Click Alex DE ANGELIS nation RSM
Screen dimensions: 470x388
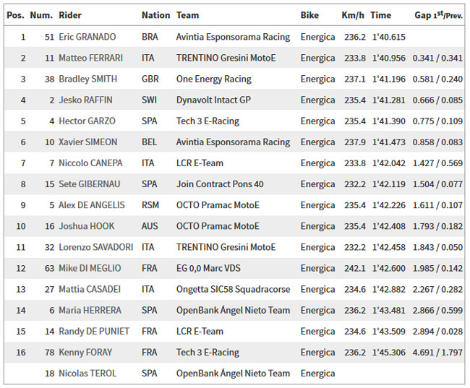click(x=150, y=205)
